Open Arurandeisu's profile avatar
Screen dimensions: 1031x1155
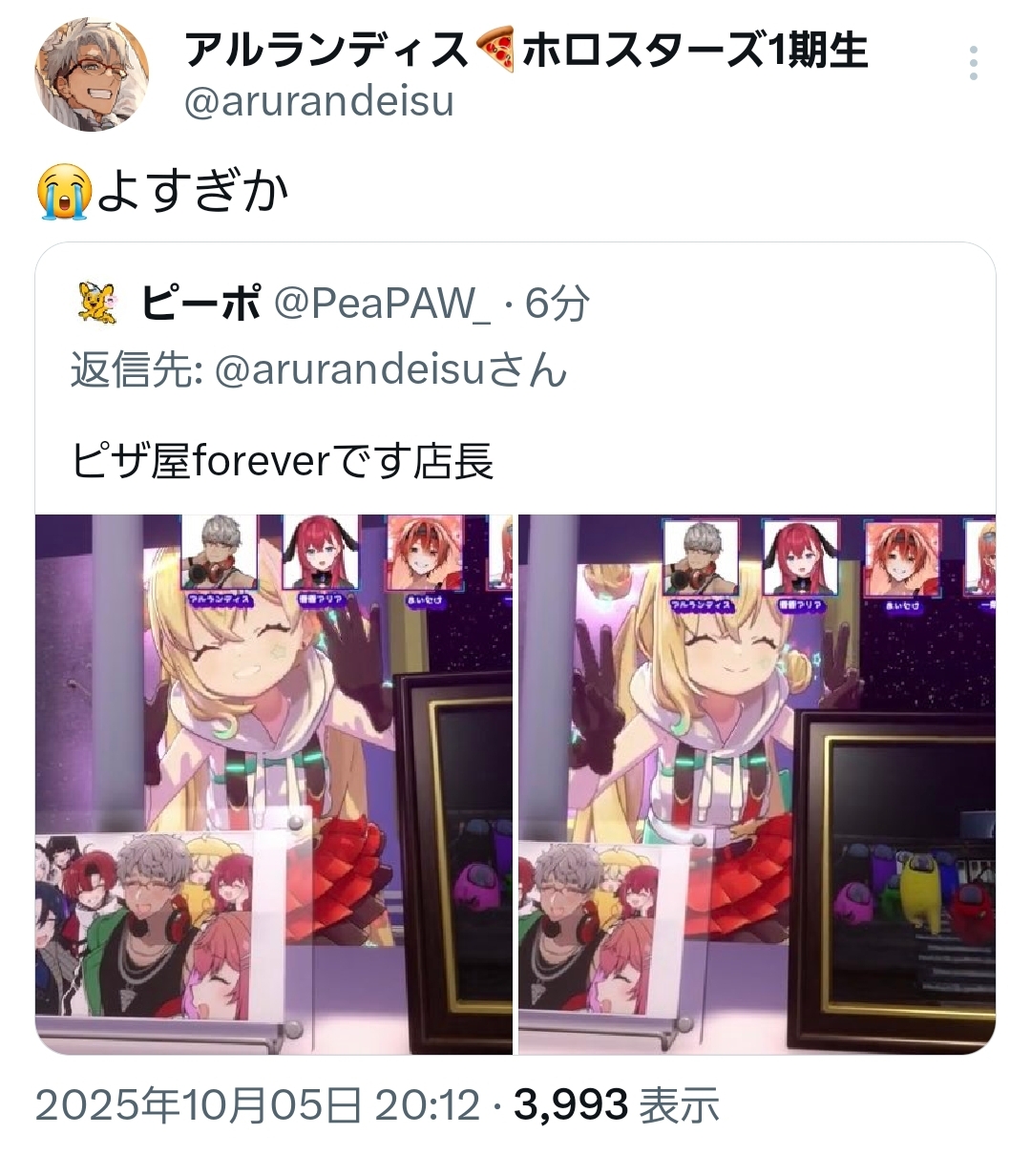pos(92,73)
